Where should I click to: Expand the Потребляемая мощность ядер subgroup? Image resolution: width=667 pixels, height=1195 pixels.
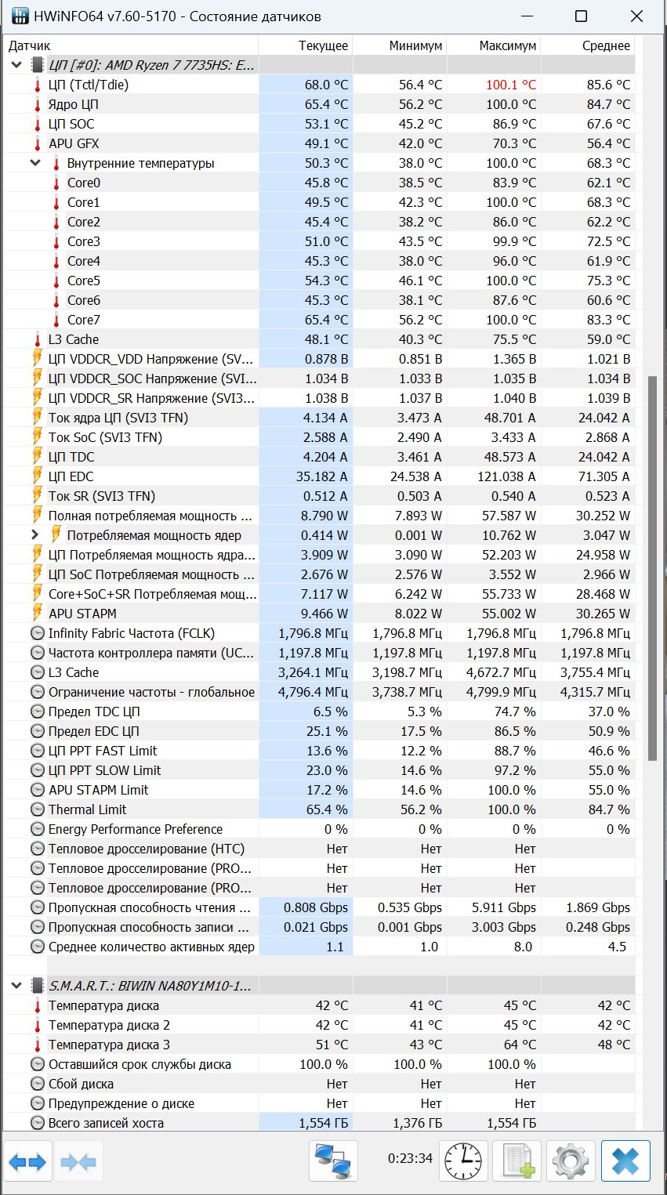coord(35,535)
